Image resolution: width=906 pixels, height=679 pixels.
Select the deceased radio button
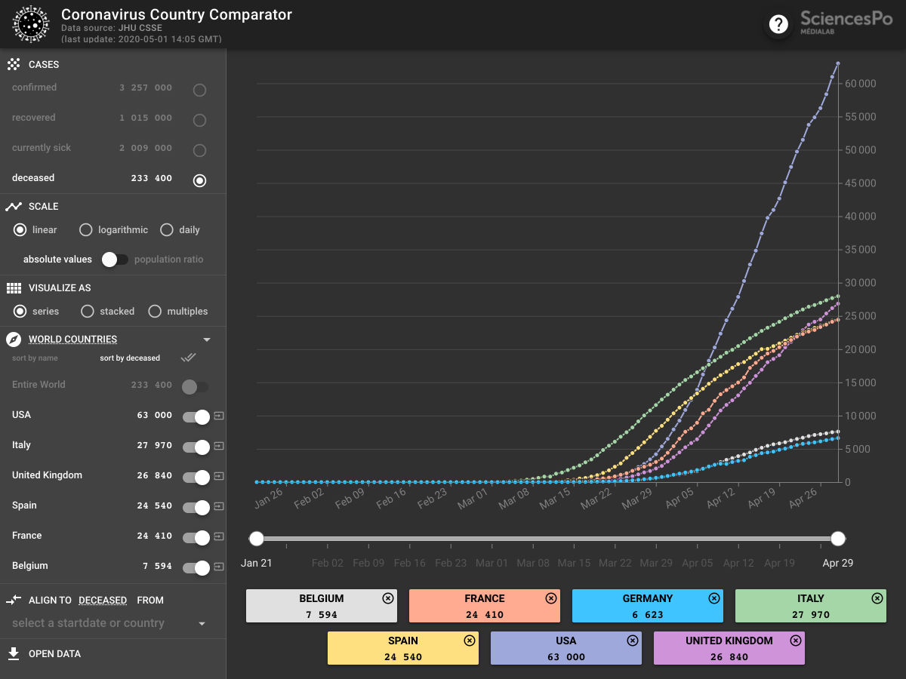[199, 181]
